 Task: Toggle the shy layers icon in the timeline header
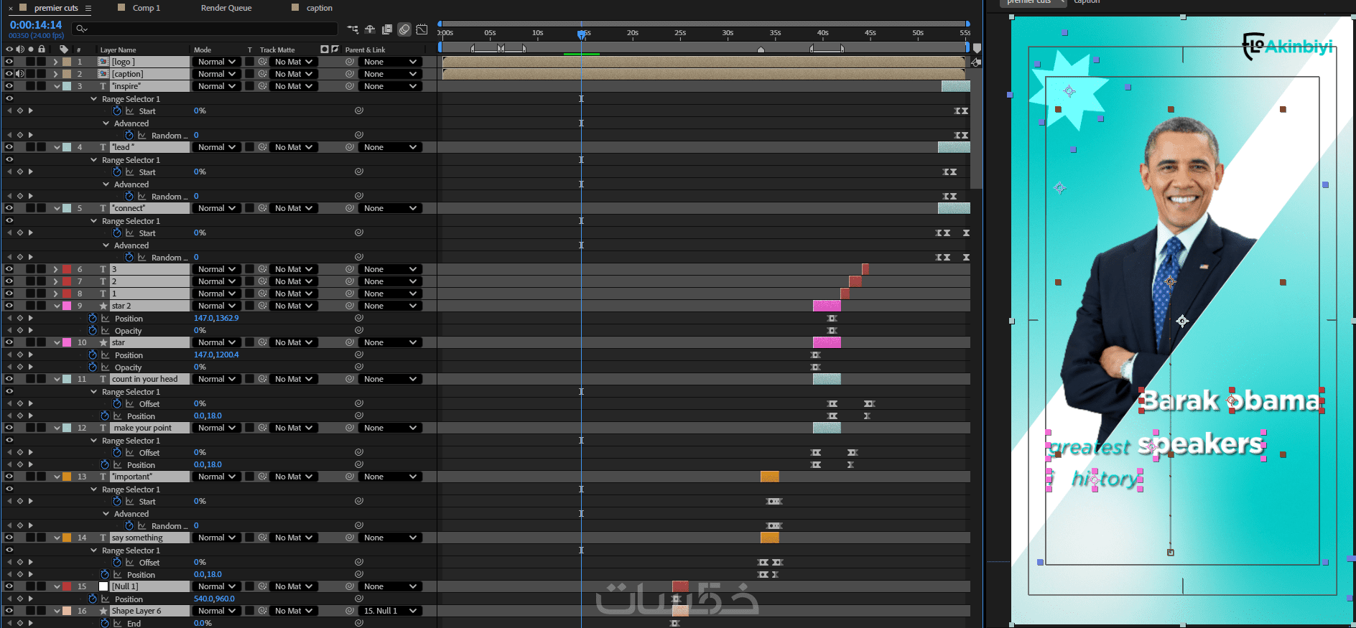[370, 29]
